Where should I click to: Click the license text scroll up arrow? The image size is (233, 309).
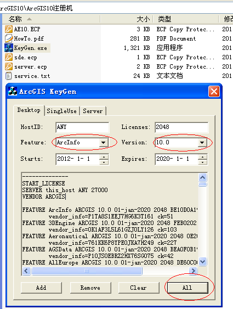[202, 178]
